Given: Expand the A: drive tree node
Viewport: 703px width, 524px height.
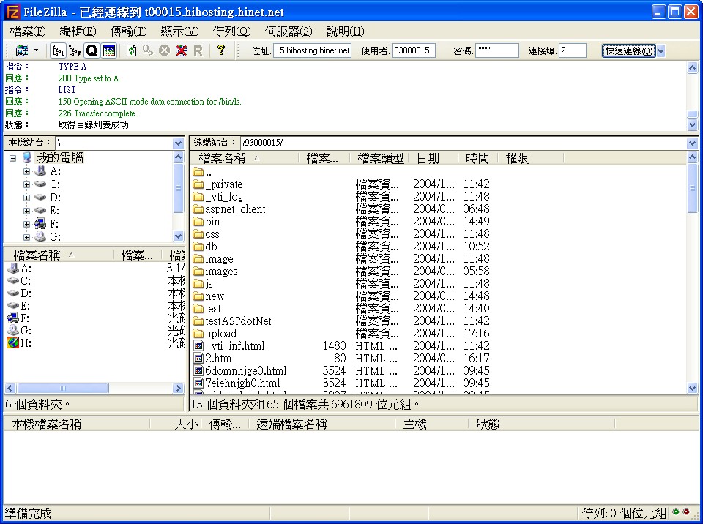Looking at the screenshot, I should [26, 171].
